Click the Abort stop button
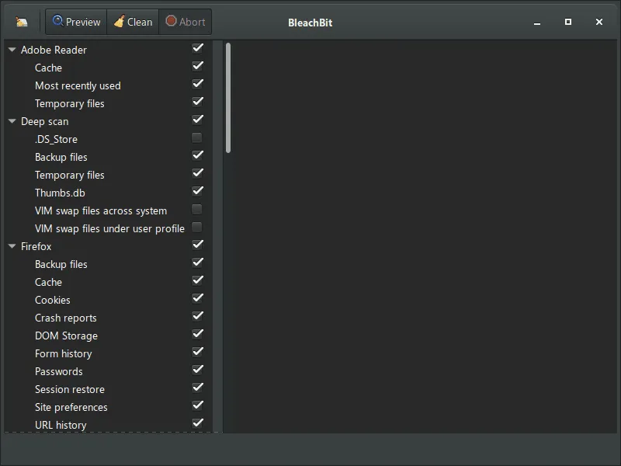This screenshot has height=466, width=621. tap(185, 22)
